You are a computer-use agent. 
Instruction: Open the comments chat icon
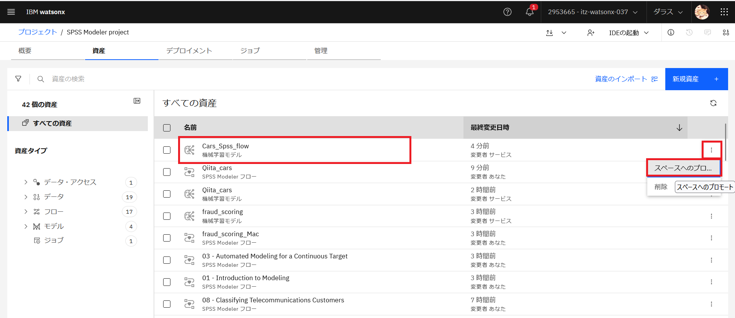(707, 32)
